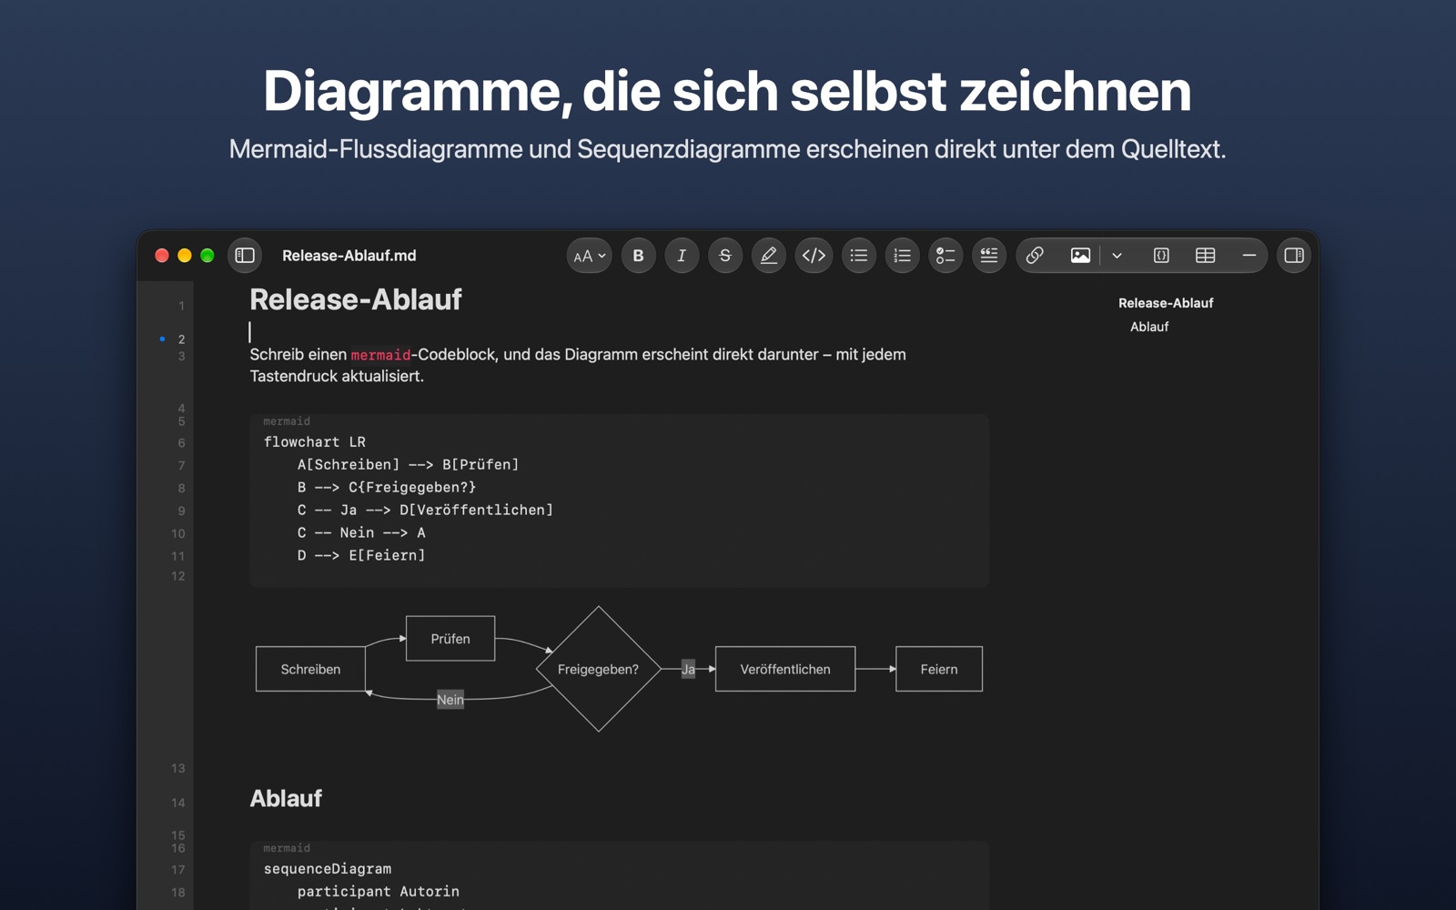Click the participant Autorin code line

(379, 892)
